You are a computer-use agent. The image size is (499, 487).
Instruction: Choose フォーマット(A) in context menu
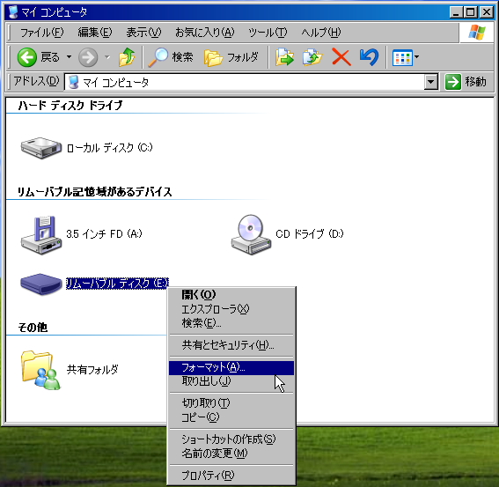[x=231, y=367]
